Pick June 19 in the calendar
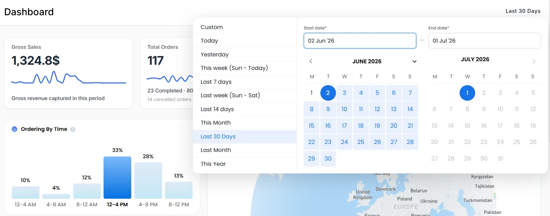This screenshot has width=550, height=216. (x=377, y=126)
